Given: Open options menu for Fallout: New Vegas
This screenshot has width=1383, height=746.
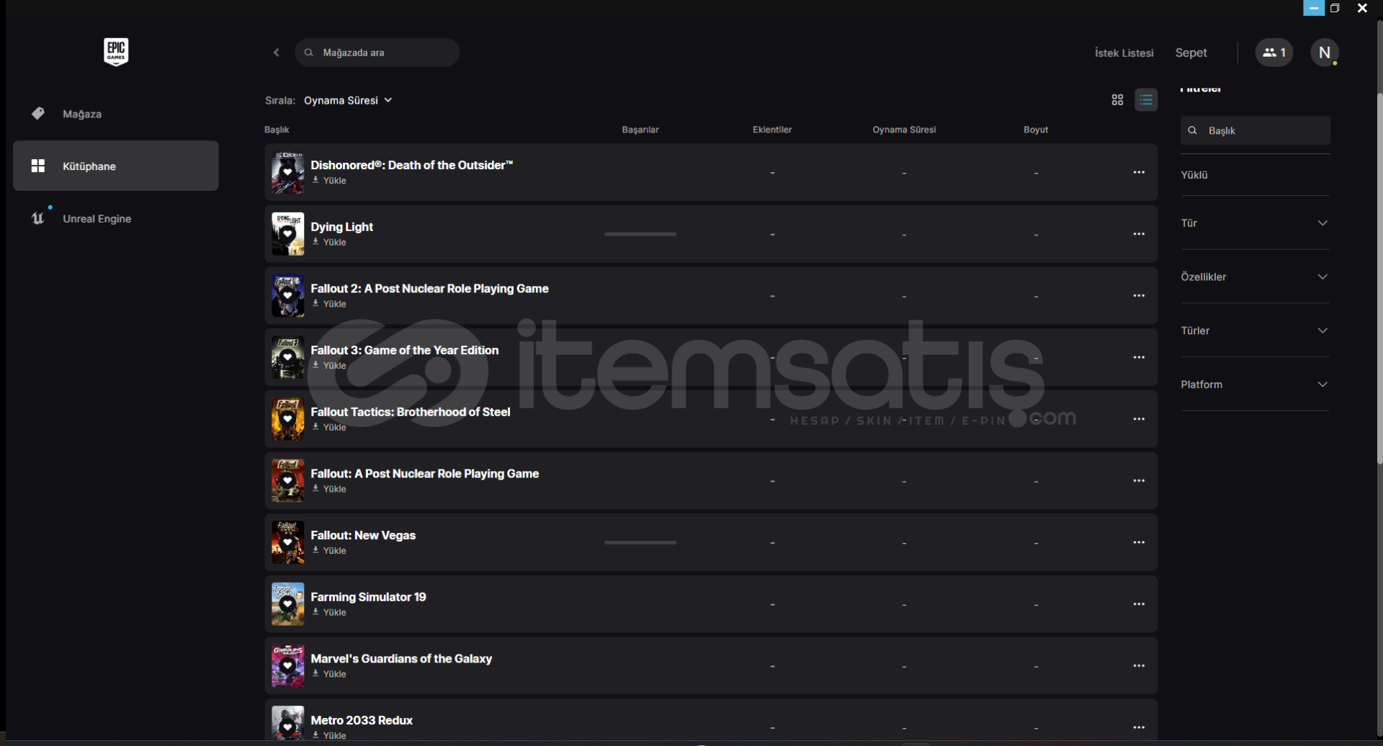Looking at the screenshot, I should pyautogui.click(x=1139, y=542).
